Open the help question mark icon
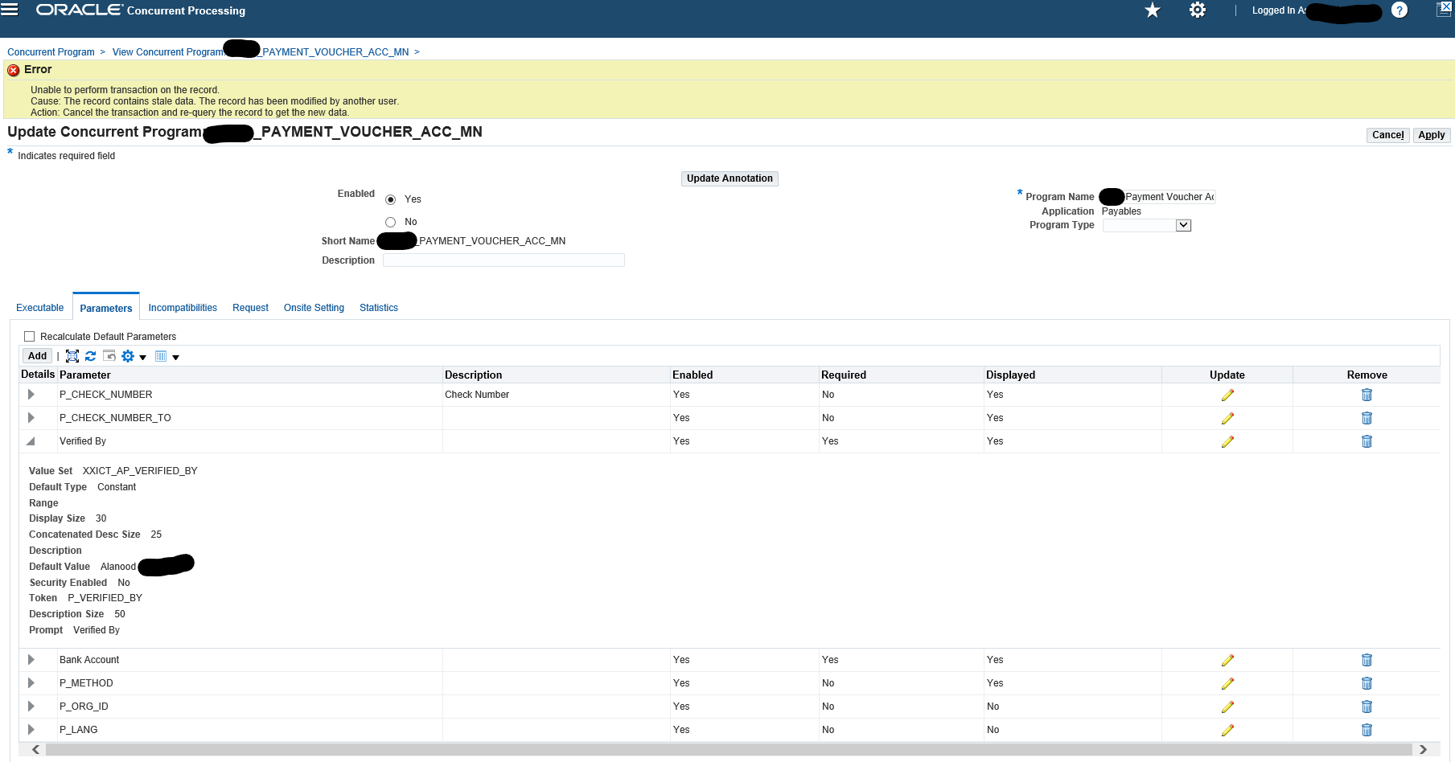 pyautogui.click(x=1400, y=10)
